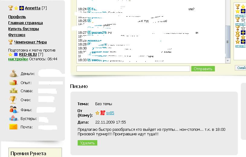Open match настройки link
Screen dimensions: 246x157
18,59
